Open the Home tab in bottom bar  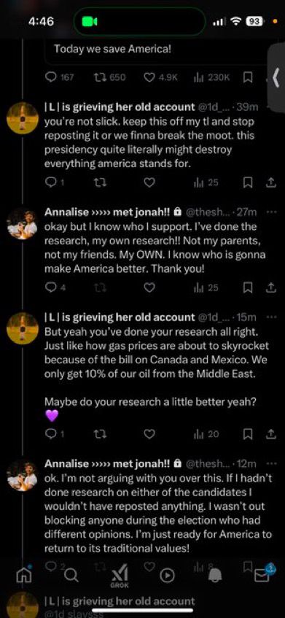(23, 576)
